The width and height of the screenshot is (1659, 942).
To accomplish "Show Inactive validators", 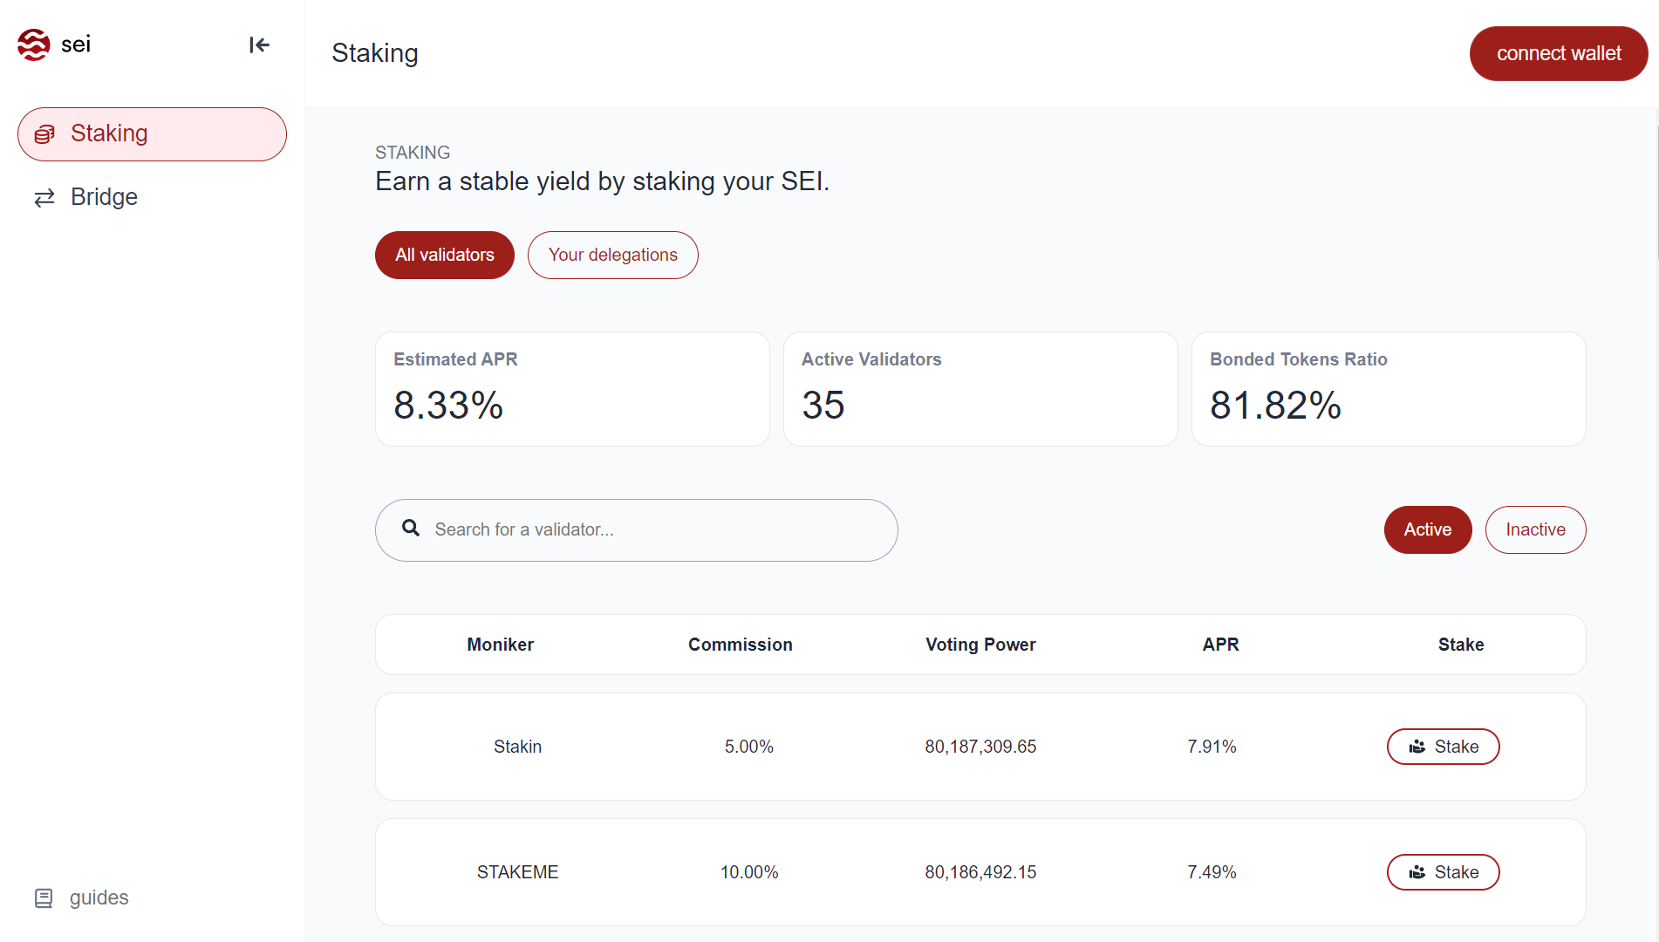I will pos(1535,529).
